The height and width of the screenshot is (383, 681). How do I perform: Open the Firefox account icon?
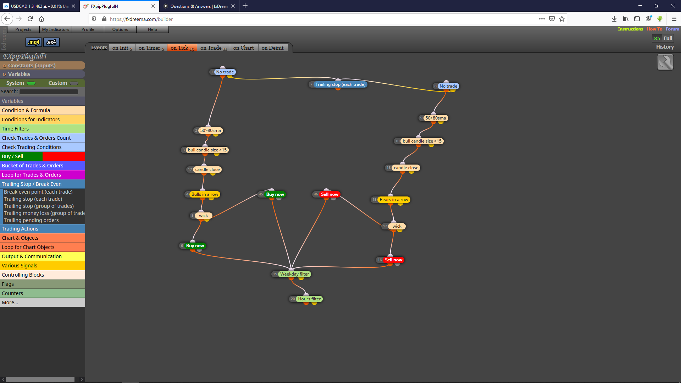point(649,19)
